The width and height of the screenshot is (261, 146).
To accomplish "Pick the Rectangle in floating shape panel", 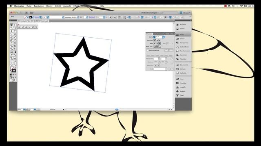I will [19, 27].
